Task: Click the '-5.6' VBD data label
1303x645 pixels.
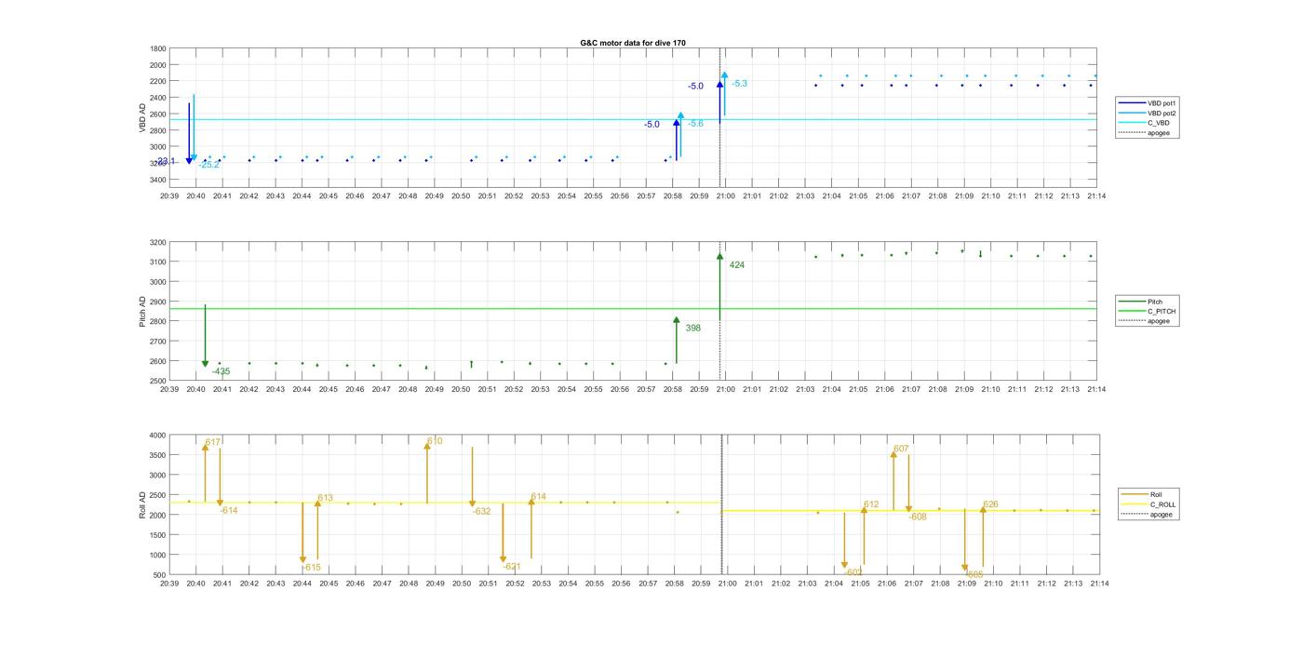Action: click(695, 124)
